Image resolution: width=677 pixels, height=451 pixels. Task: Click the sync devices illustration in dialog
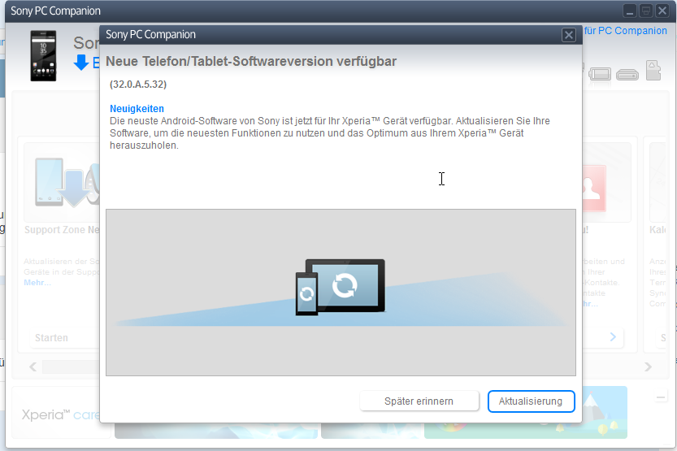341,287
